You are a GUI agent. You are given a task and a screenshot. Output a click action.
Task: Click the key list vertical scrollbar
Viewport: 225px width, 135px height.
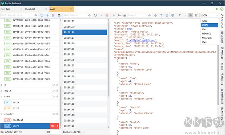(x=60, y=106)
